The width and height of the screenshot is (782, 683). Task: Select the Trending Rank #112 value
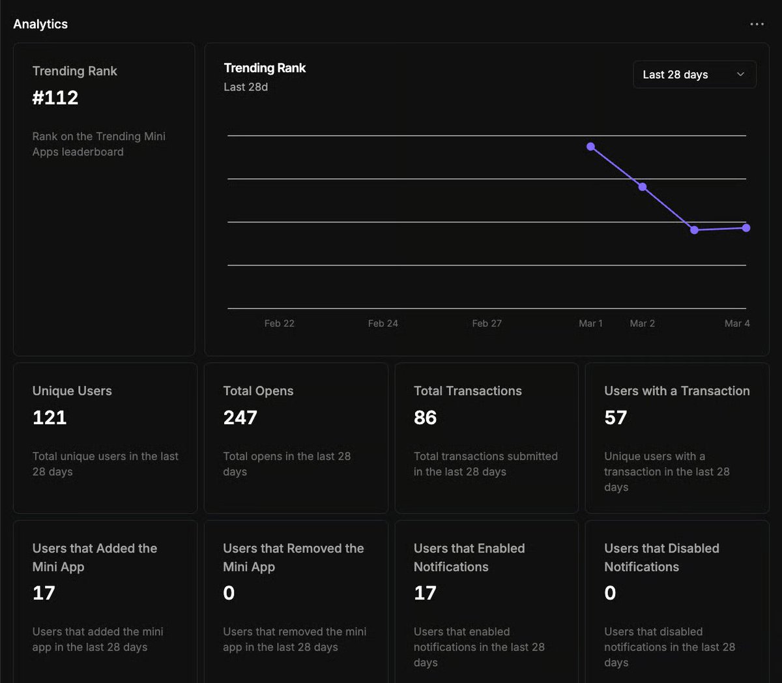click(x=55, y=98)
